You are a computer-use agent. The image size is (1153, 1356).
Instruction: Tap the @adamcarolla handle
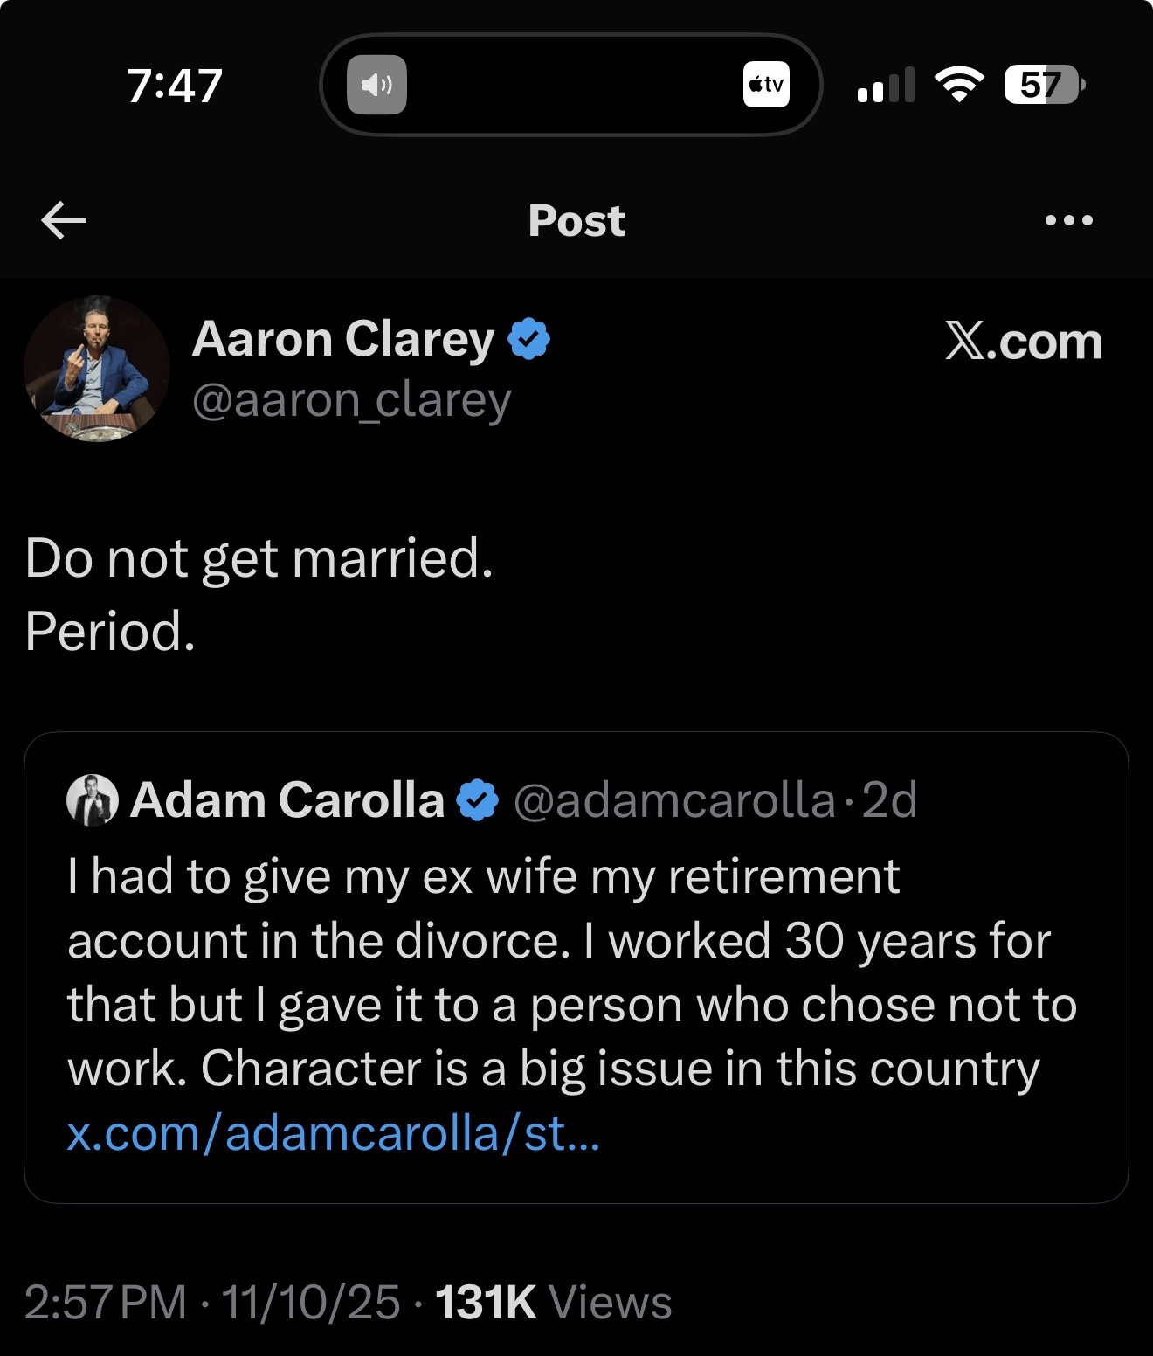673,800
